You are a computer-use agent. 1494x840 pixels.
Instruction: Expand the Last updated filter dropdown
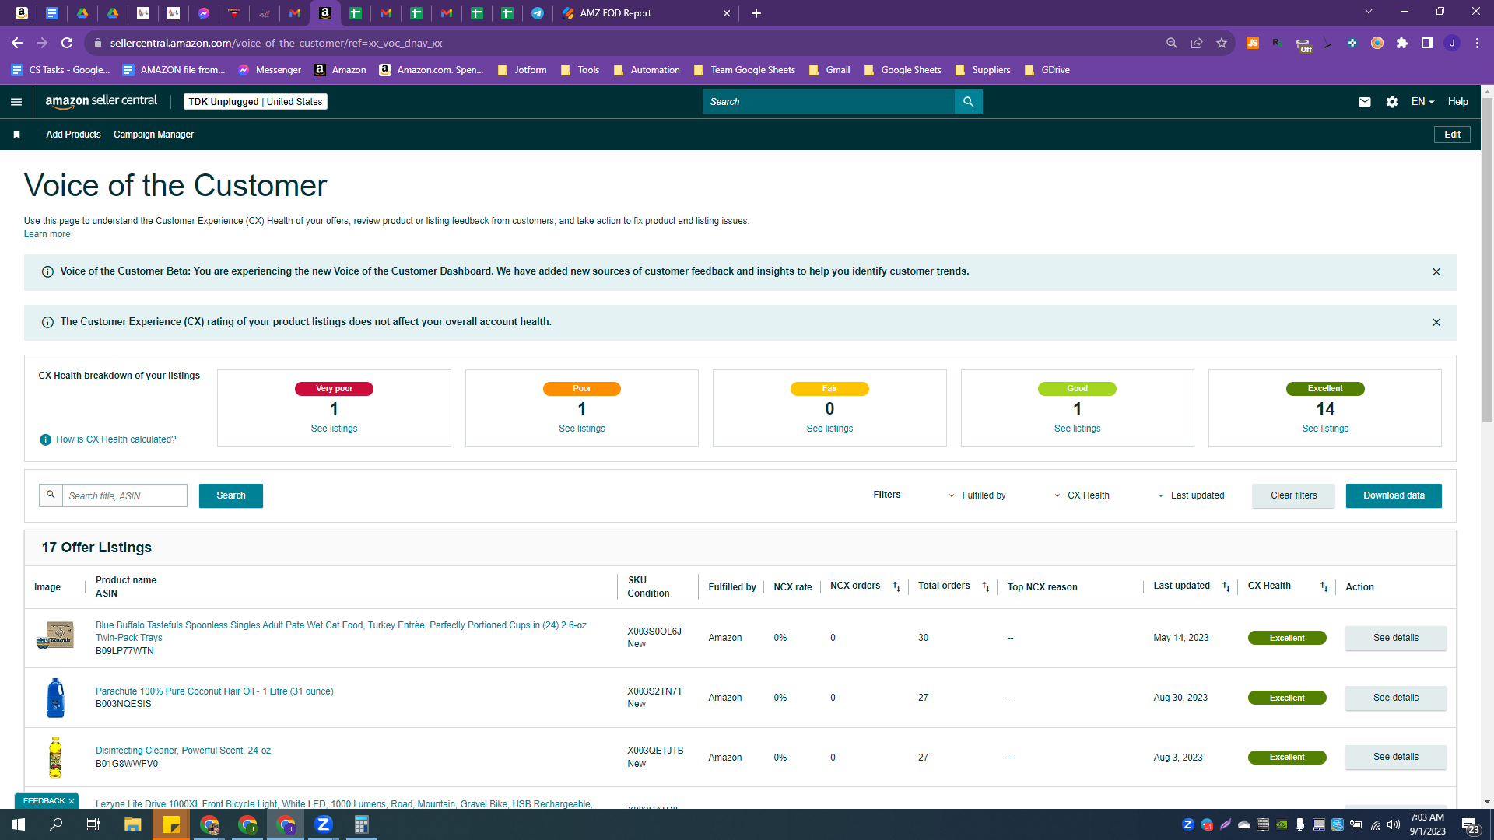click(x=1191, y=495)
